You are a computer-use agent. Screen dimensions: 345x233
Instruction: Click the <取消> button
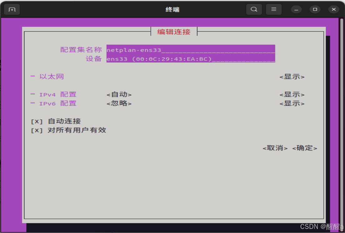[275, 148]
